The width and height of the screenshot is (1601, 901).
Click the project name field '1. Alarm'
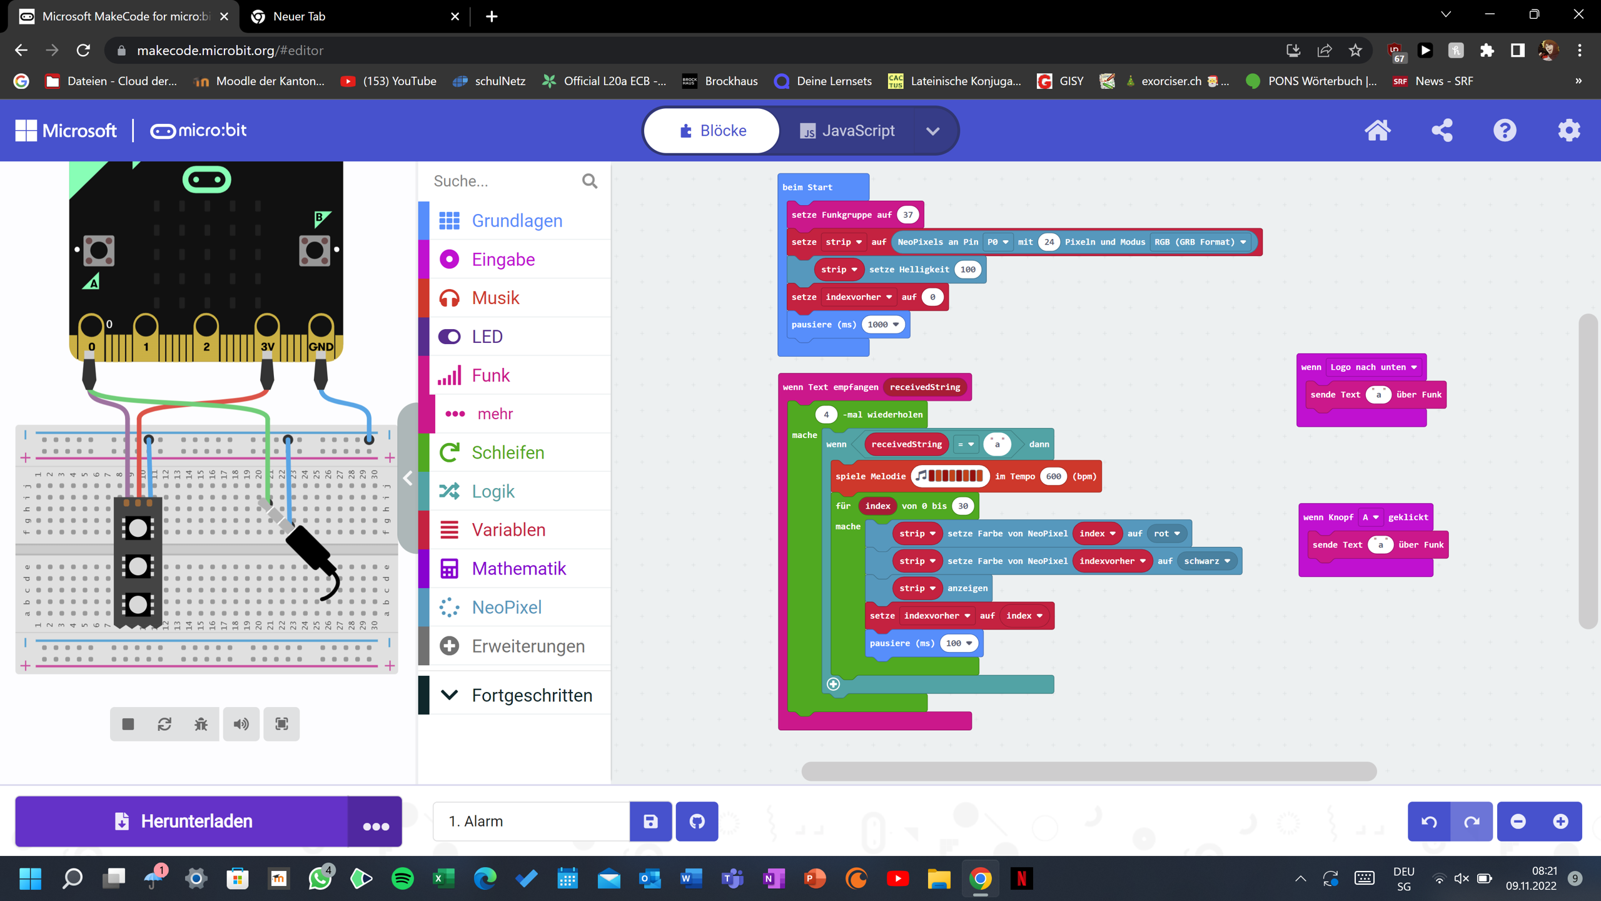tap(532, 821)
